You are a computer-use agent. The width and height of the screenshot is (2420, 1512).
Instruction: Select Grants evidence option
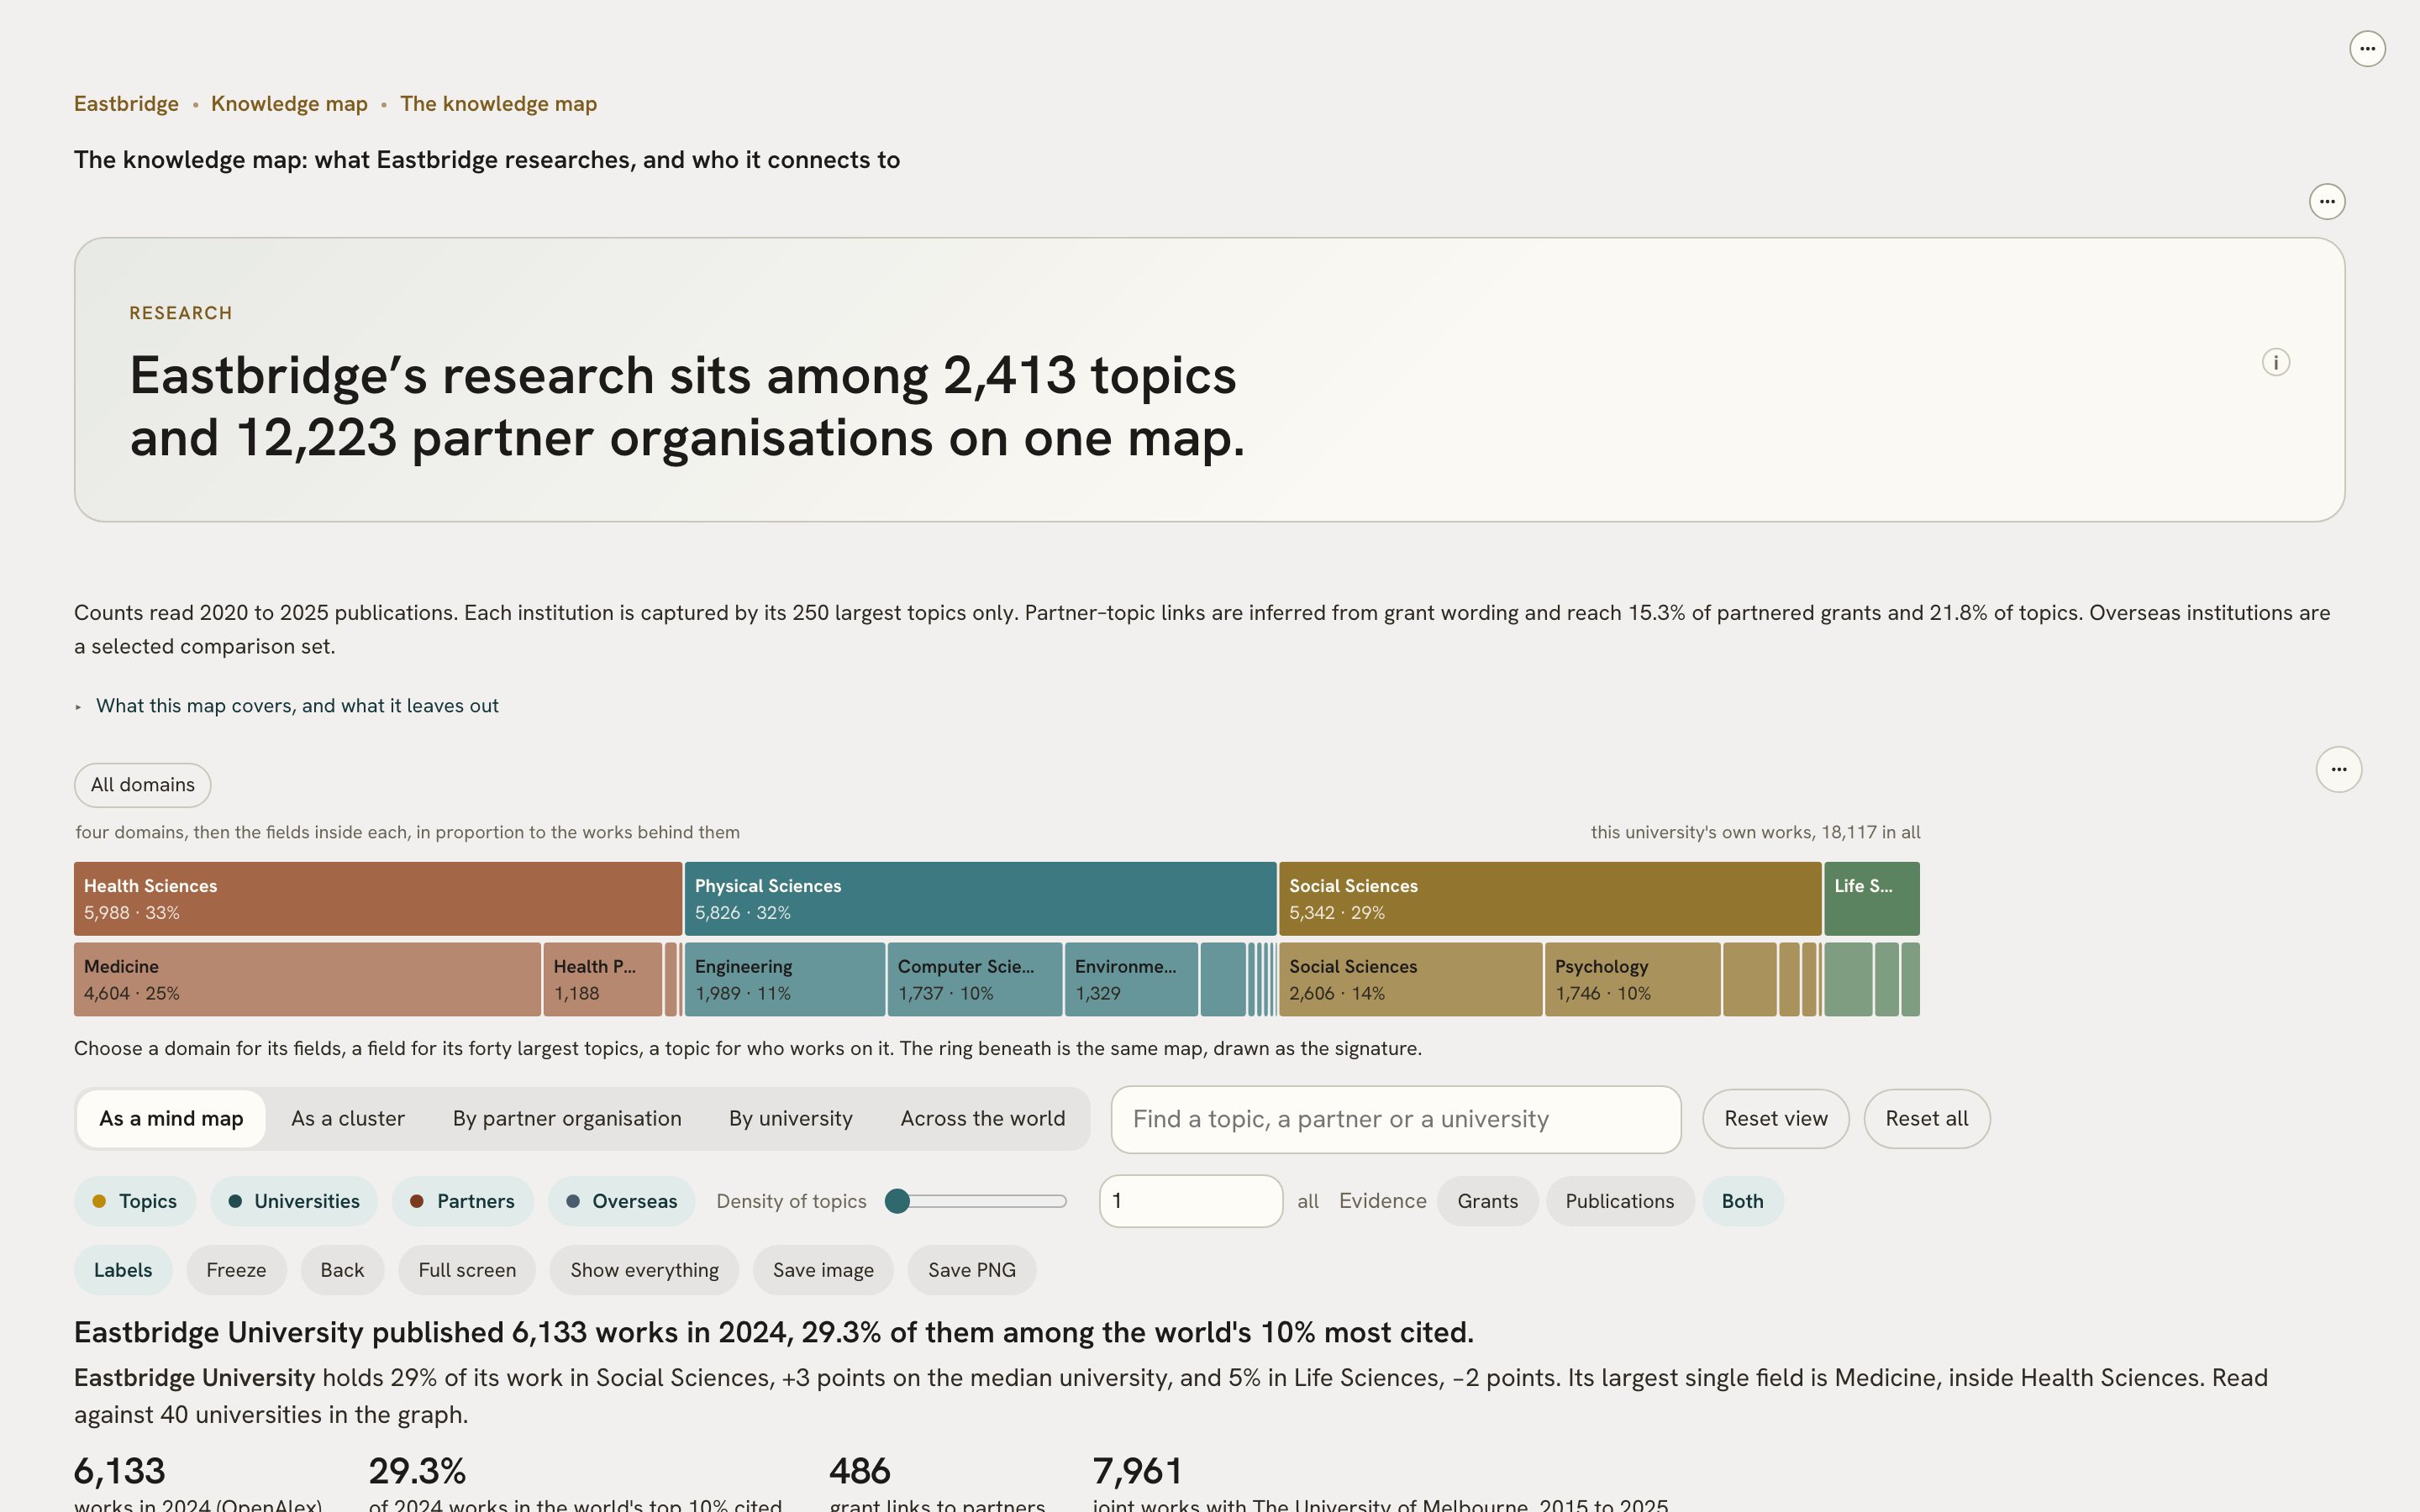1488,1202
